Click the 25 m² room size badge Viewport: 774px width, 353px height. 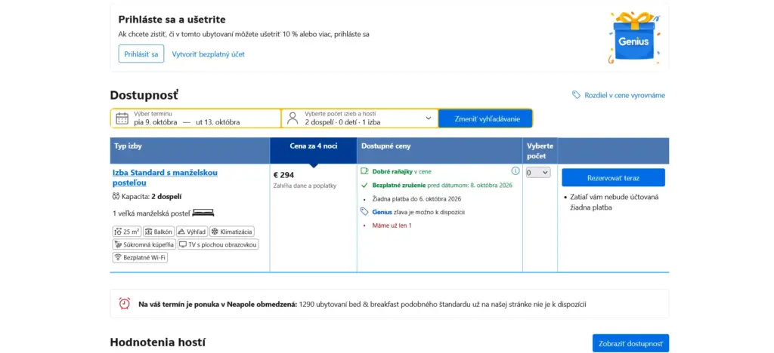127,232
